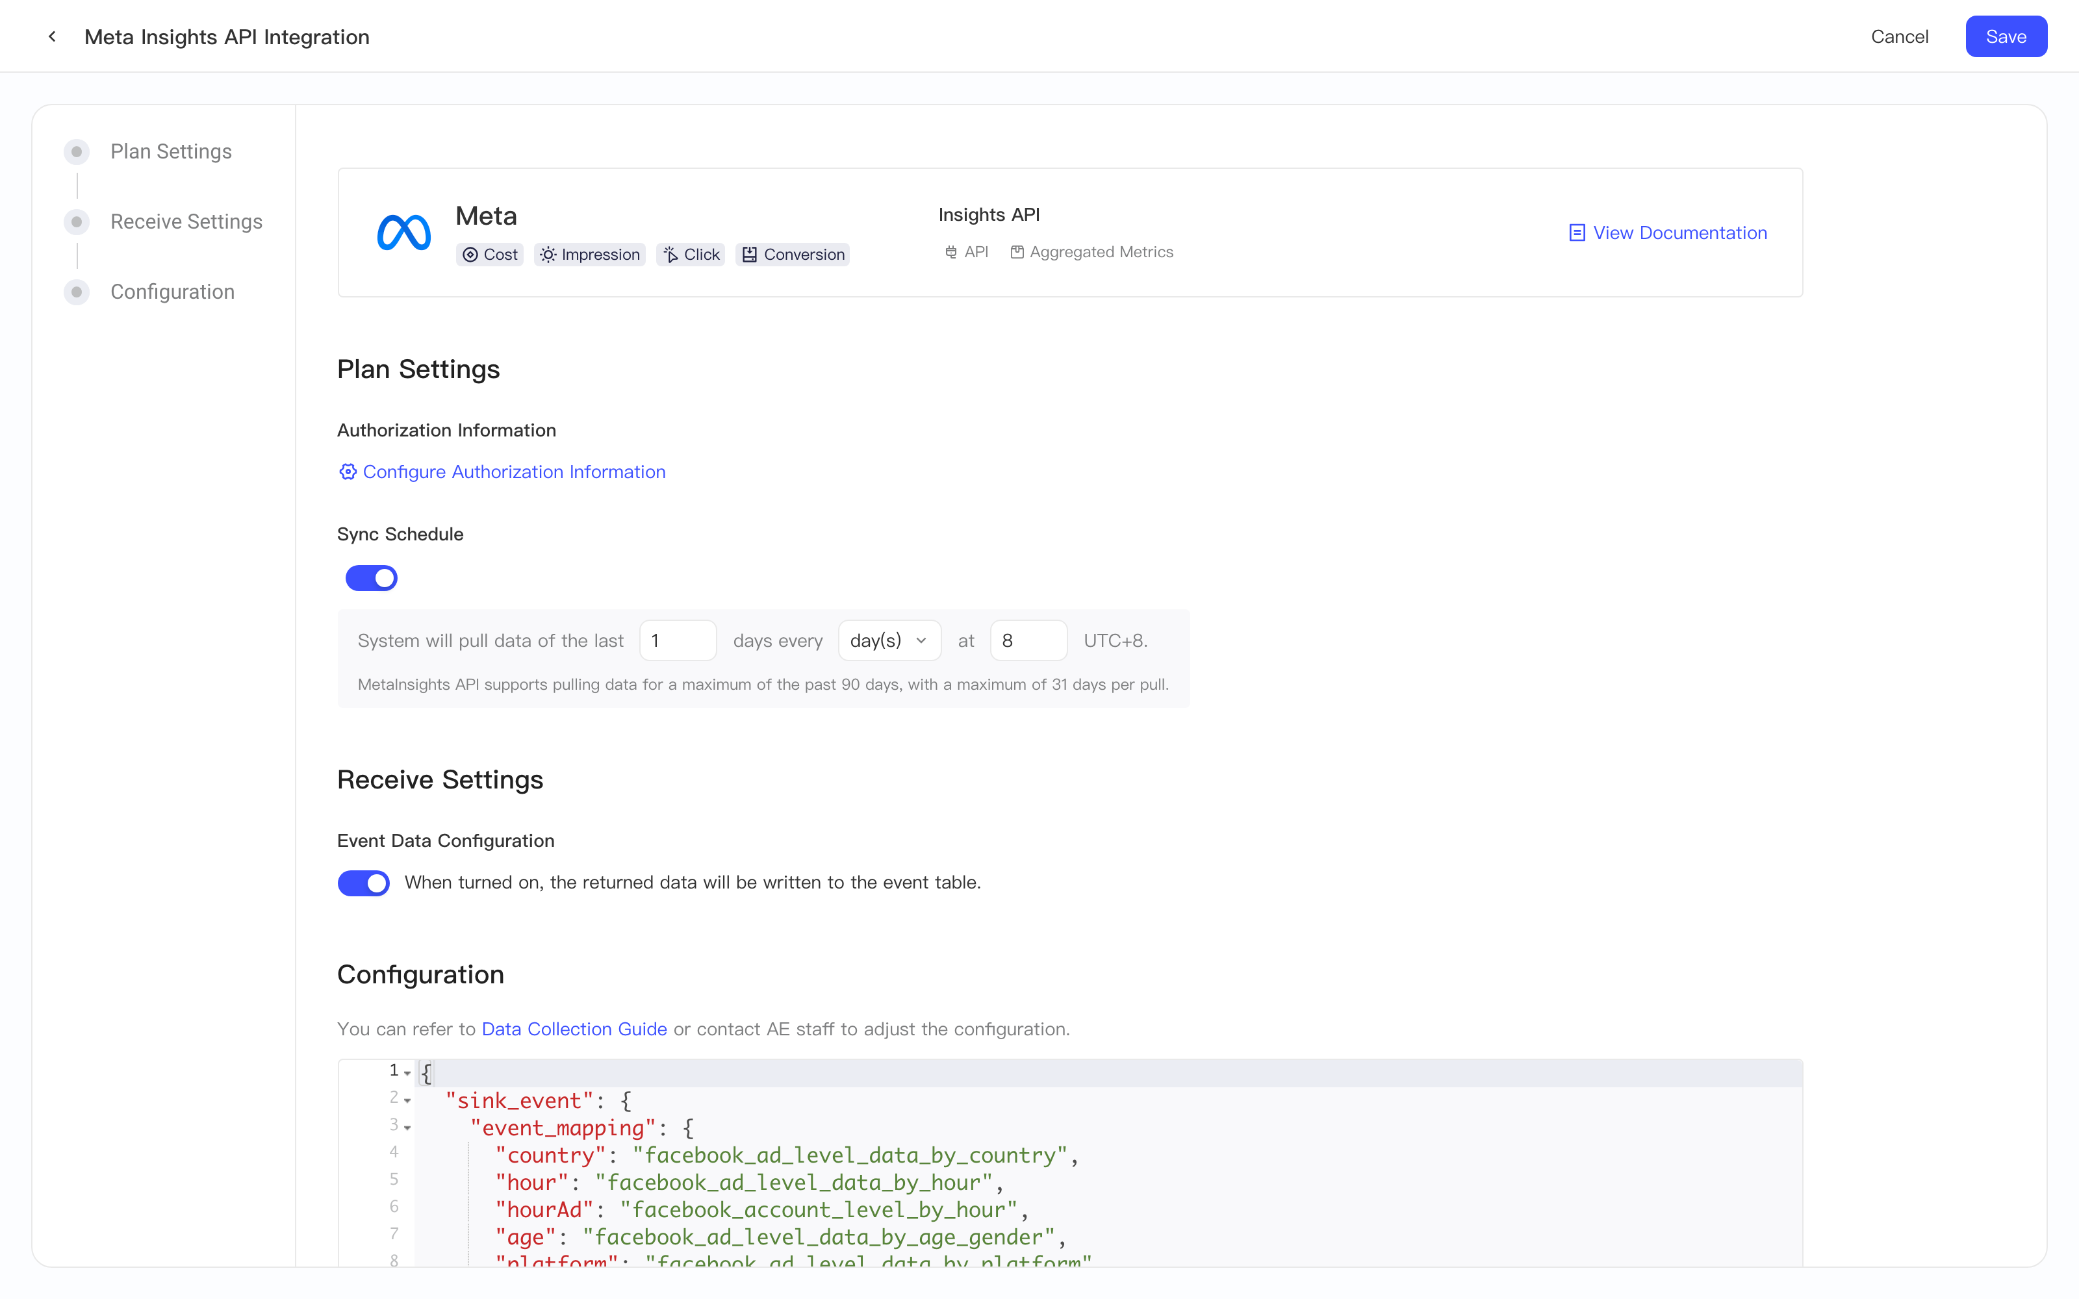
Task: Collapse code line 1 fold arrow
Action: (x=407, y=1073)
